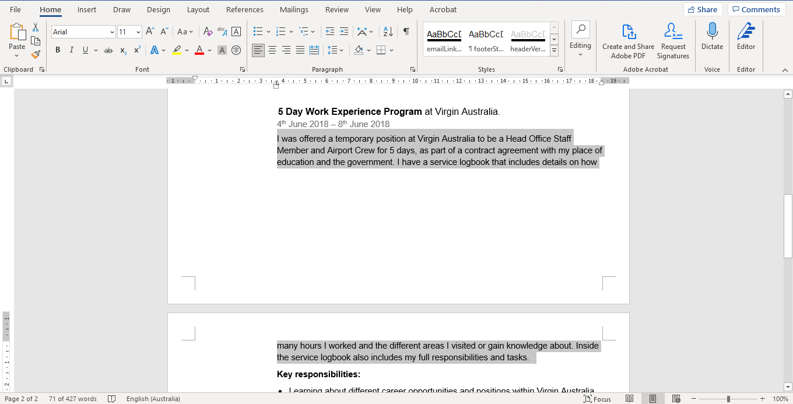Expand the highlight color options

[x=186, y=50]
